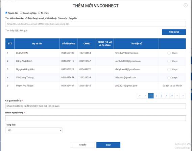
Task: Click the CMND column header
Action: (x=87, y=43)
